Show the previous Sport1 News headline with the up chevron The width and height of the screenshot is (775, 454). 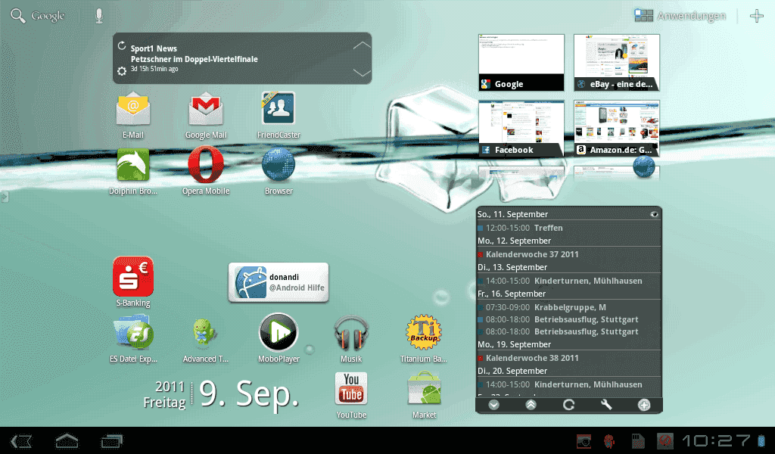pos(362,45)
